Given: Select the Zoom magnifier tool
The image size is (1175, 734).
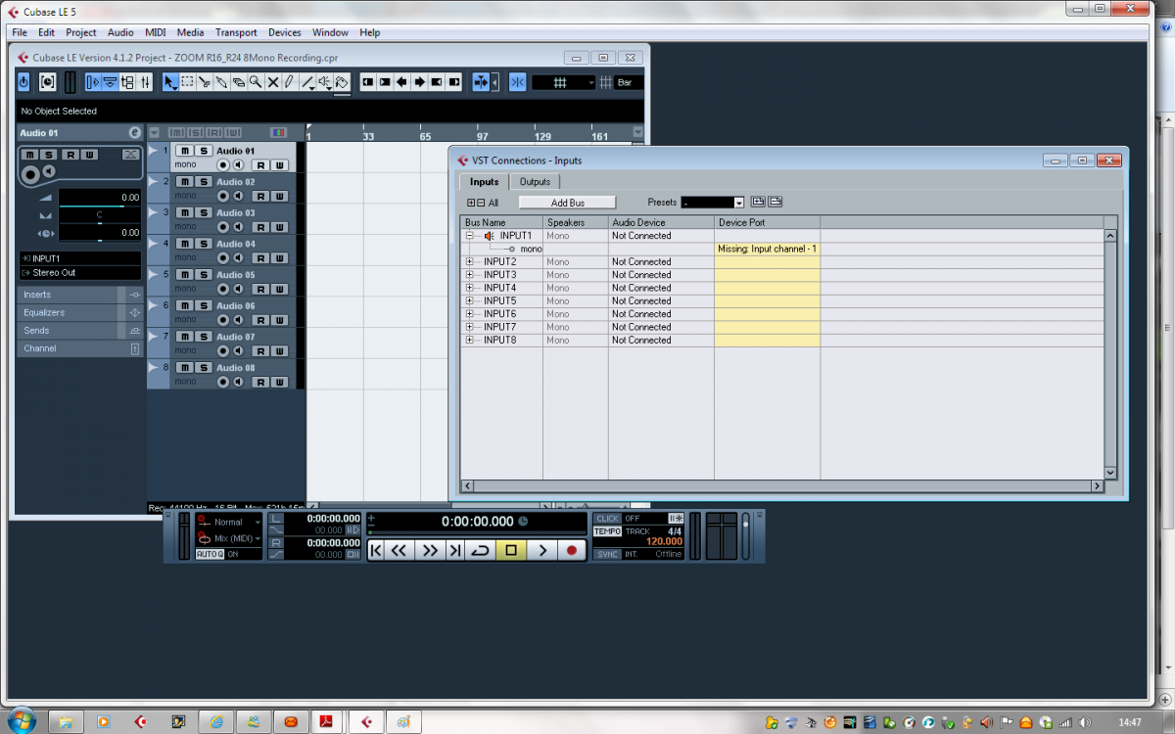Looking at the screenshot, I should click(x=256, y=82).
